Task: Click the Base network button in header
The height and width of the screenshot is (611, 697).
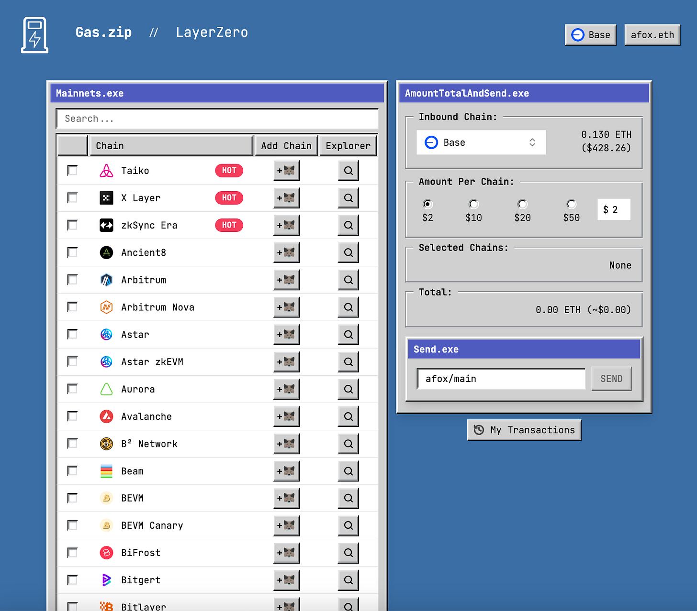Action: pos(590,35)
